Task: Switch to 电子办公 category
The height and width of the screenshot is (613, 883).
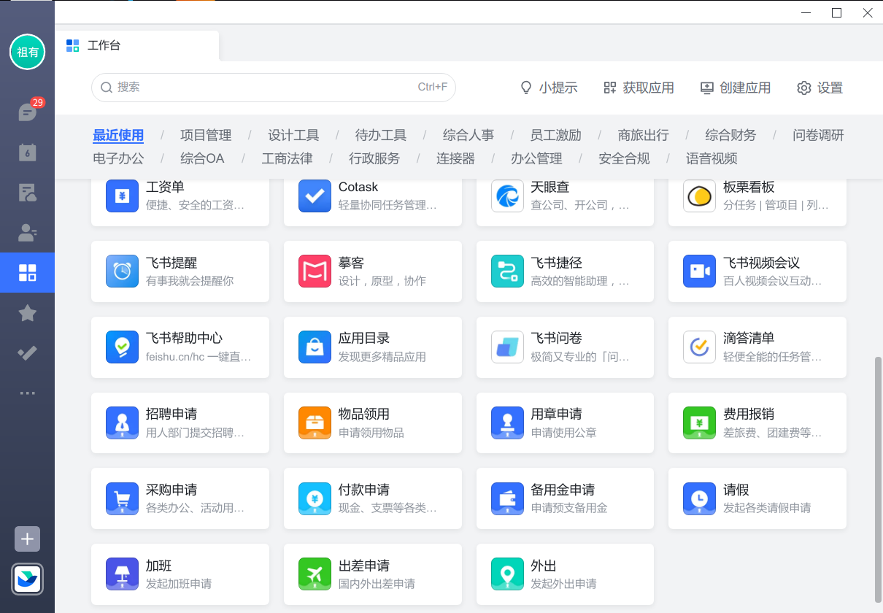Action: 118,158
